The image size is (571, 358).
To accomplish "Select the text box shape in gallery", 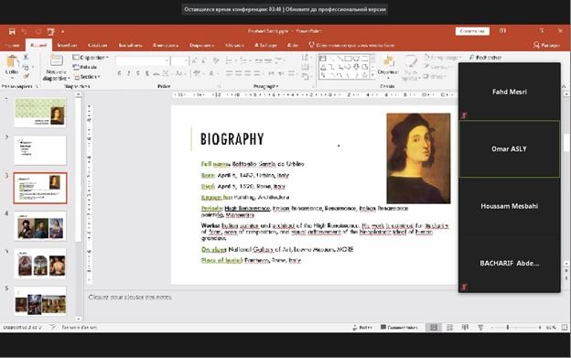I will coord(323,59).
